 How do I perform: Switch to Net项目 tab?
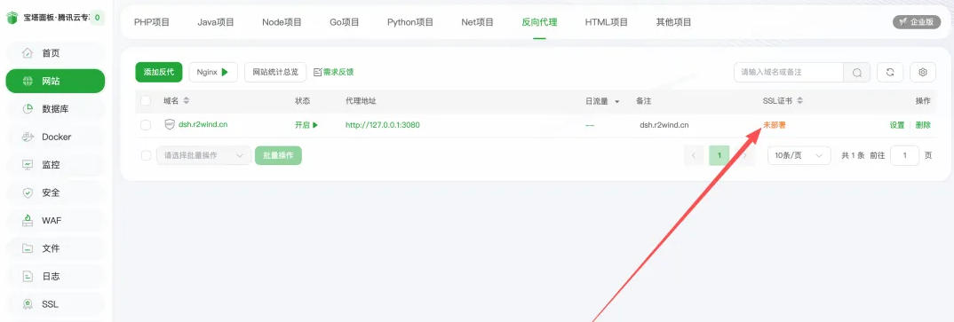(477, 22)
